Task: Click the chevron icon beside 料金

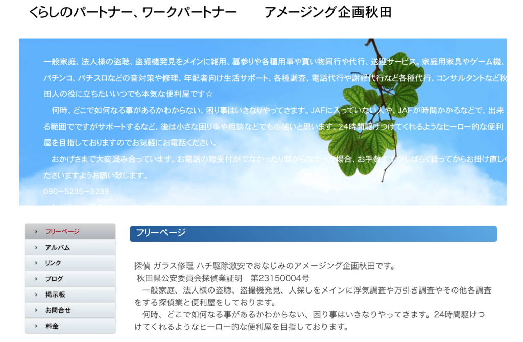Action: 35,326
